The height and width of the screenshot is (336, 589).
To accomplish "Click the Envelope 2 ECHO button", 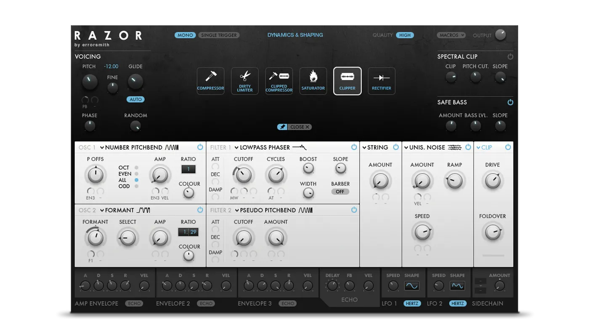I will pos(206,304).
